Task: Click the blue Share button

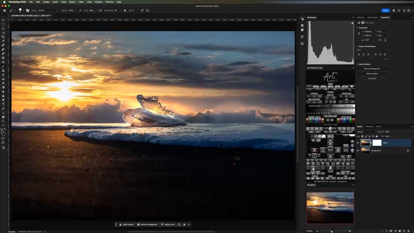Action: click(x=386, y=10)
